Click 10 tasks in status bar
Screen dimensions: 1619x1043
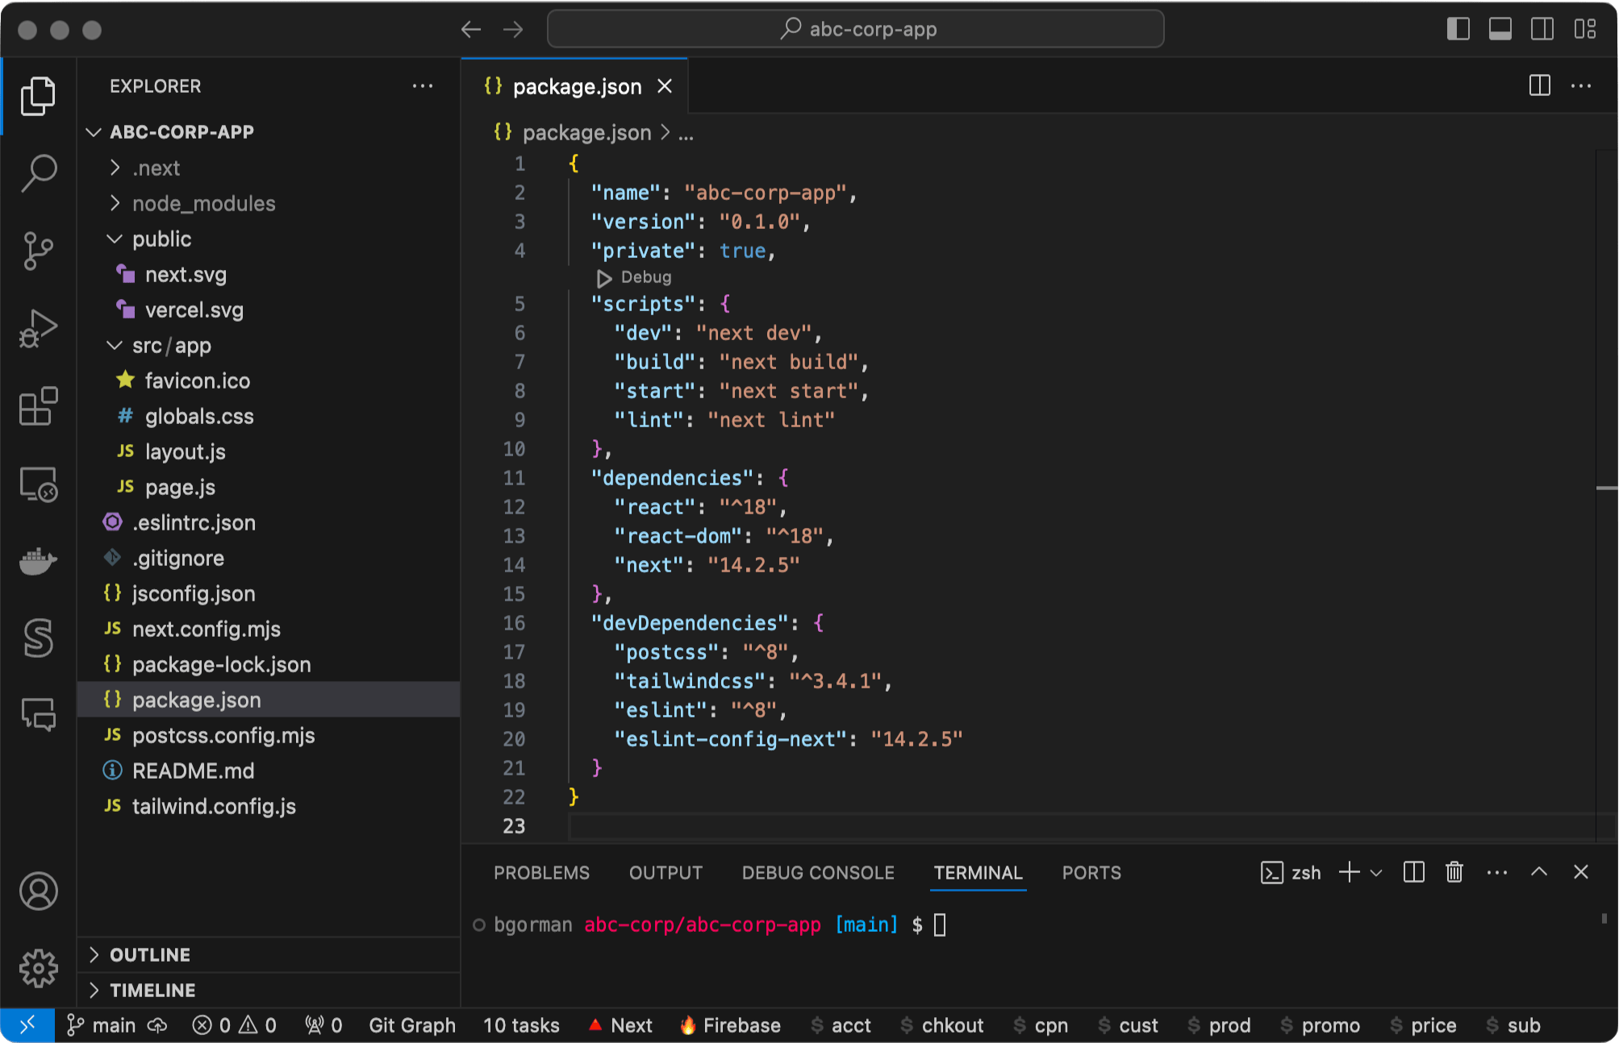pyautogui.click(x=521, y=1025)
